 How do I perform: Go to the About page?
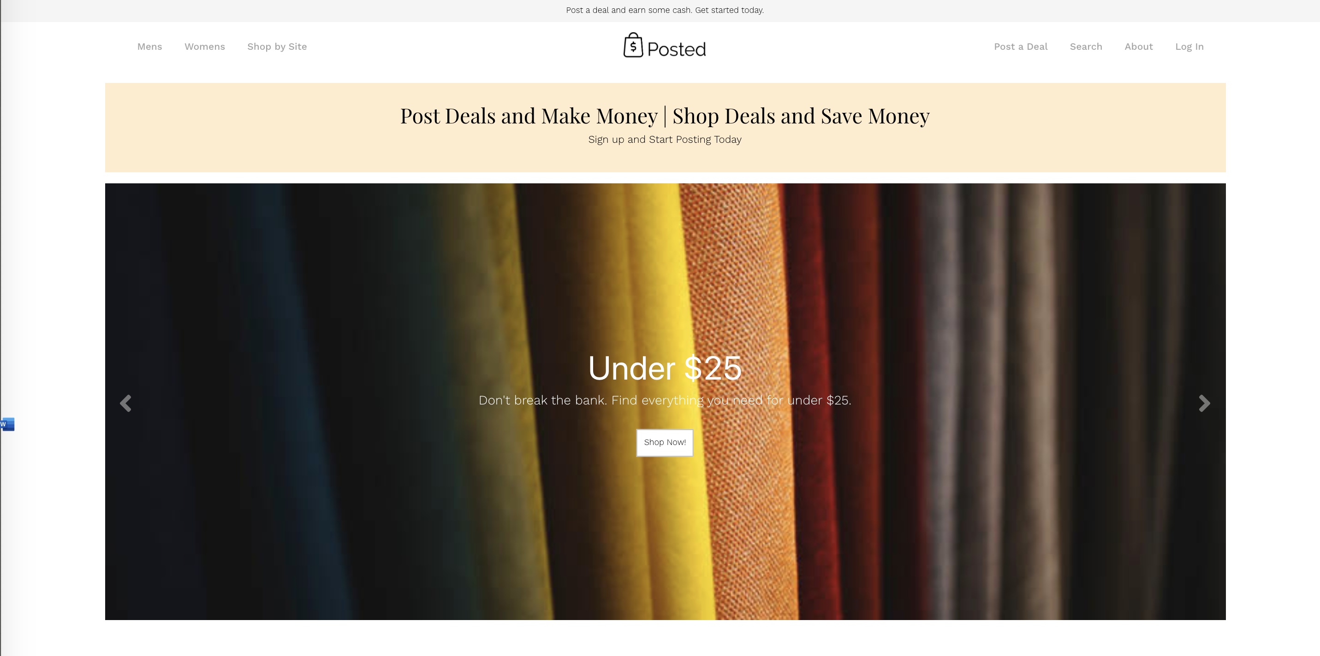tap(1138, 47)
